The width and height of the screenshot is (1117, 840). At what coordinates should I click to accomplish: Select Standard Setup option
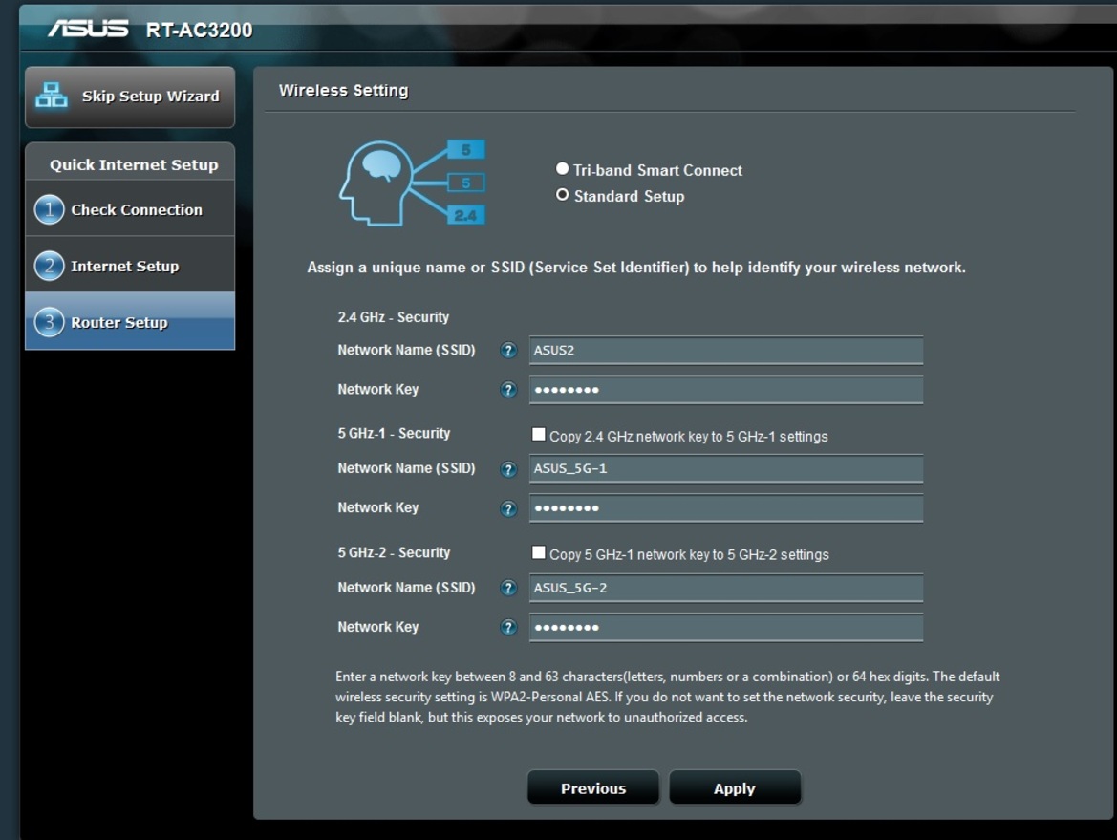click(562, 195)
